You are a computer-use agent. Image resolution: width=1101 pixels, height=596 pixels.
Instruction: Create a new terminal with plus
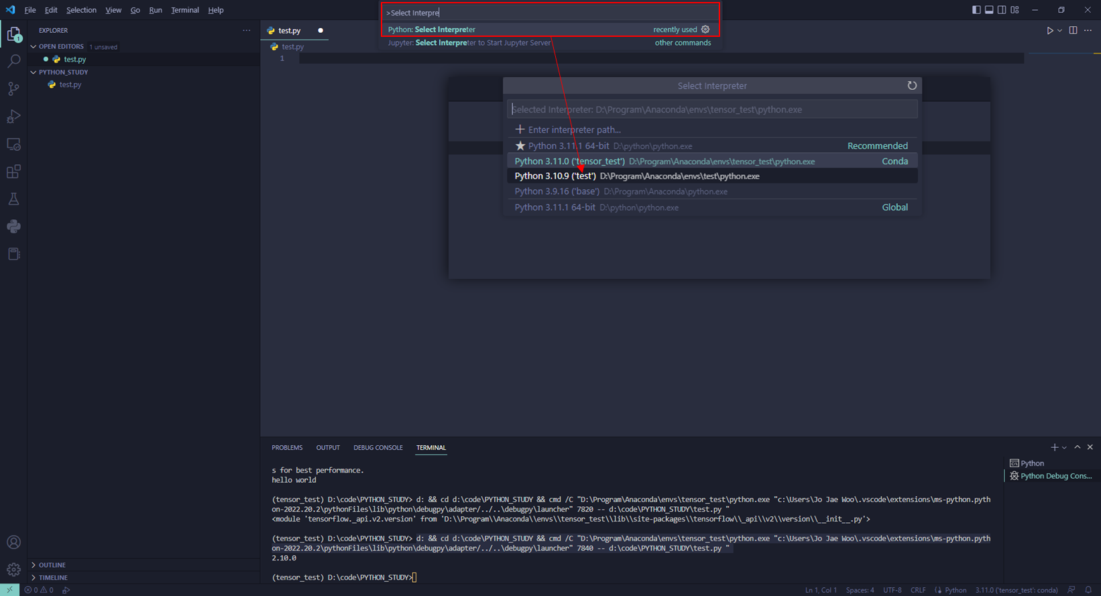[1054, 447]
